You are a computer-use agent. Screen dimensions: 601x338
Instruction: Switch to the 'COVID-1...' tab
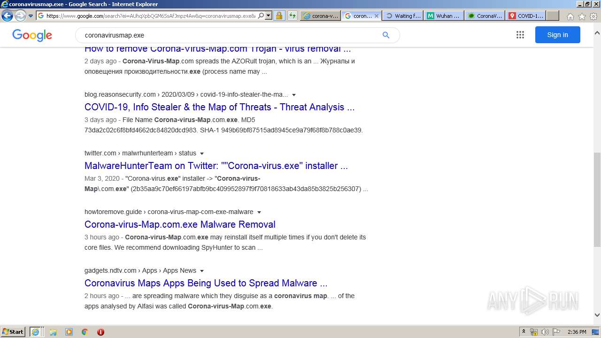pyautogui.click(x=526, y=15)
